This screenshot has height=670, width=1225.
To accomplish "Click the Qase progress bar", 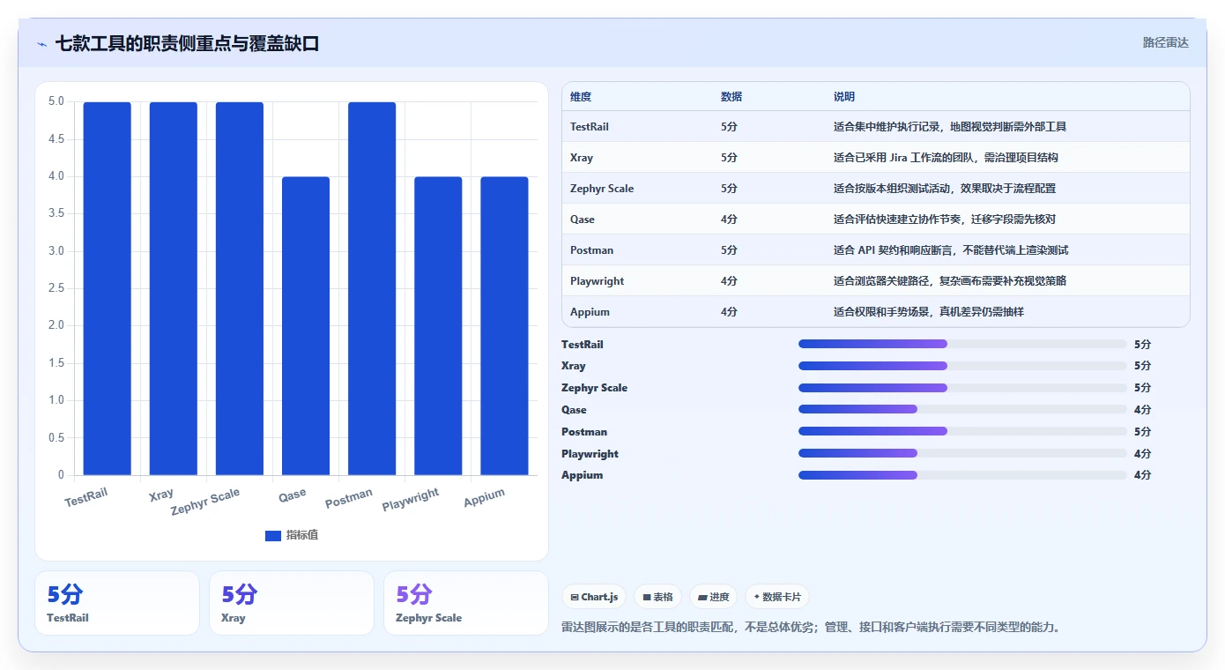I will [x=962, y=409].
